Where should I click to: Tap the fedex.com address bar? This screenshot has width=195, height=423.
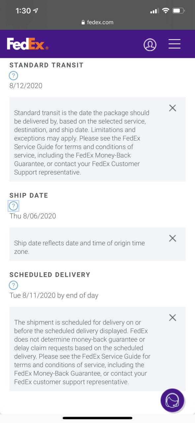97,22
